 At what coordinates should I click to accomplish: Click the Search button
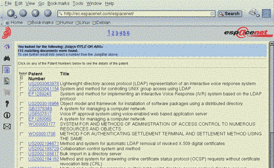pos(230,14)
